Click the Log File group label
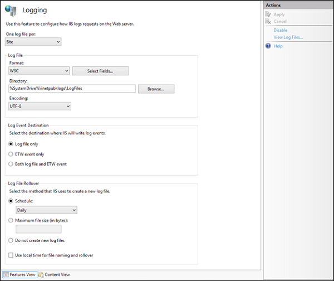334x281 pixels. click(16, 55)
